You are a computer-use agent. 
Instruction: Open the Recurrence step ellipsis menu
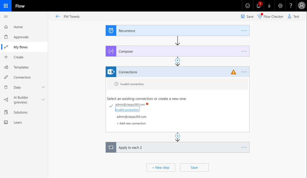tap(244, 31)
